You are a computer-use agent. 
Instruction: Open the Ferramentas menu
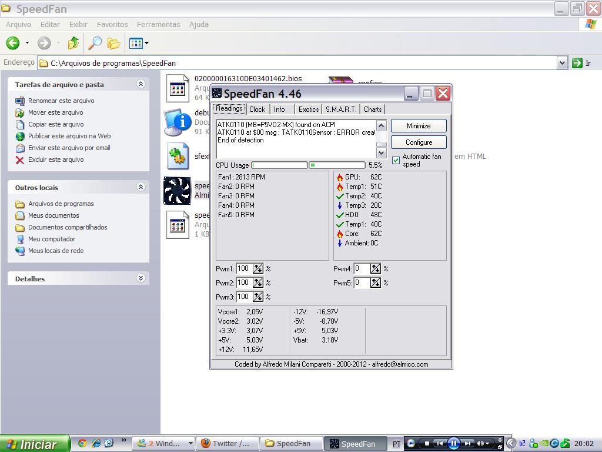tap(159, 25)
